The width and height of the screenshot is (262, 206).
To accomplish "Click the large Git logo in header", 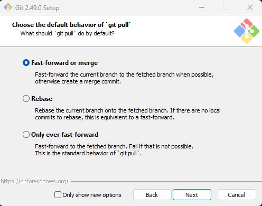I will pos(247,31).
